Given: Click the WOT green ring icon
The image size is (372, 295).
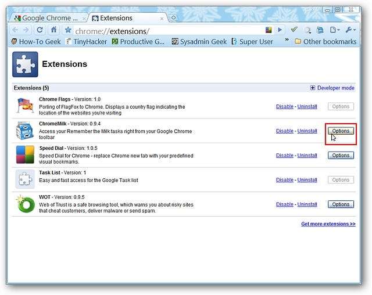Looking at the screenshot, I should coord(25,204).
